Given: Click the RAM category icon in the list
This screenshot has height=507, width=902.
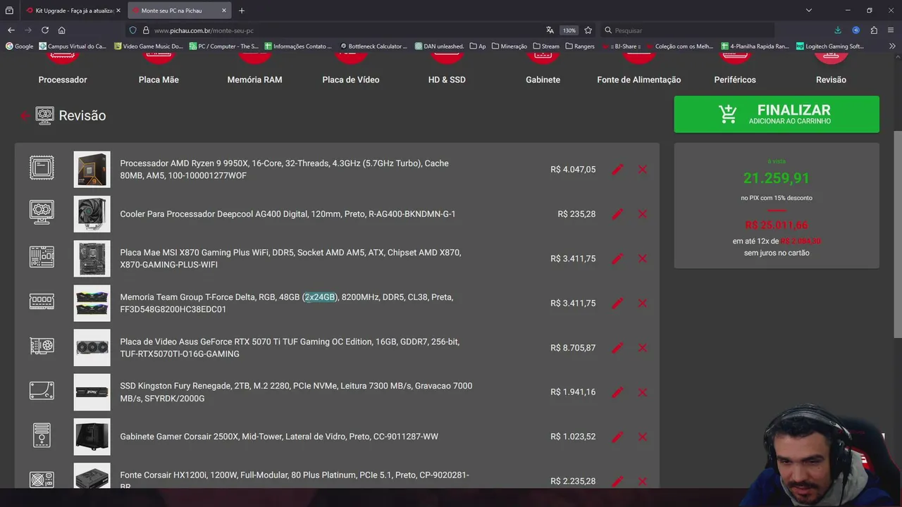Looking at the screenshot, I should click(x=42, y=302).
